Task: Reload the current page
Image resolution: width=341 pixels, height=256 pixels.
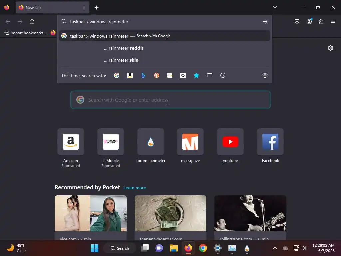Action: 32,22
